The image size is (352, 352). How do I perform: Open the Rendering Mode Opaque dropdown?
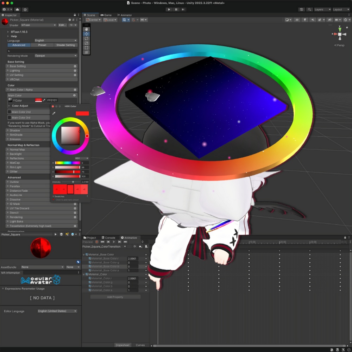pyautogui.click(x=56, y=56)
